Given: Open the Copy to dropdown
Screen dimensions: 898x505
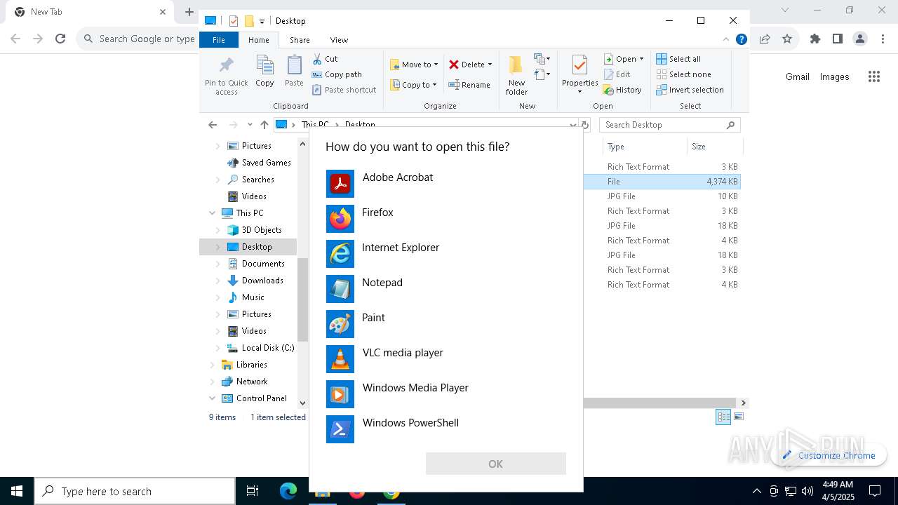Looking at the screenshot, I should click(413, 85).
